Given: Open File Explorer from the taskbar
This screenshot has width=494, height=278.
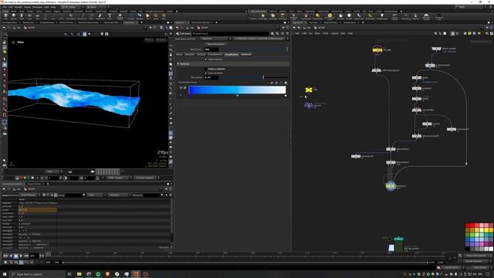Looking at the screenshot, I should (x=79, y=274).
